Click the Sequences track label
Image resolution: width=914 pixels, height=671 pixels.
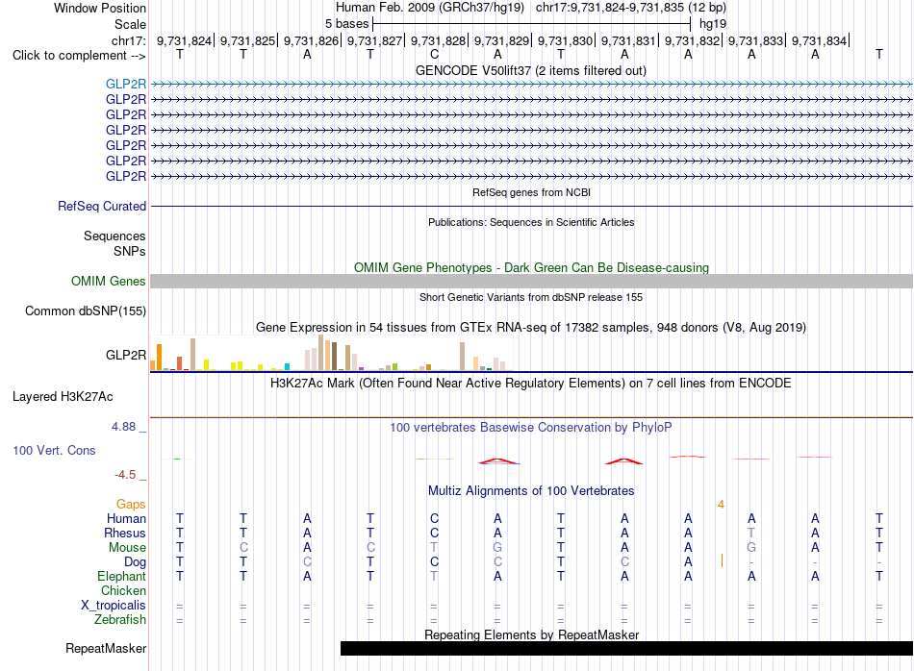click(114, 236)
